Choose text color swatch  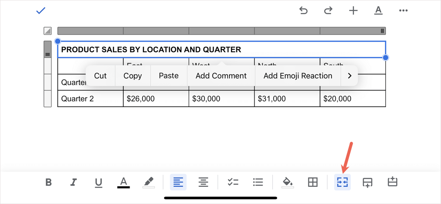click(124, 182)
